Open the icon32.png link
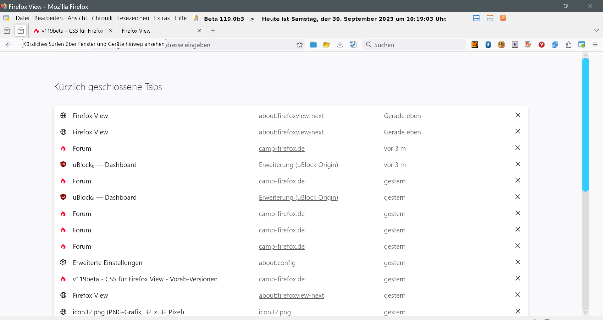 click(x=275, y=312)
